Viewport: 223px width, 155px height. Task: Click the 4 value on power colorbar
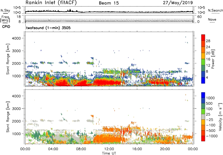207,77
